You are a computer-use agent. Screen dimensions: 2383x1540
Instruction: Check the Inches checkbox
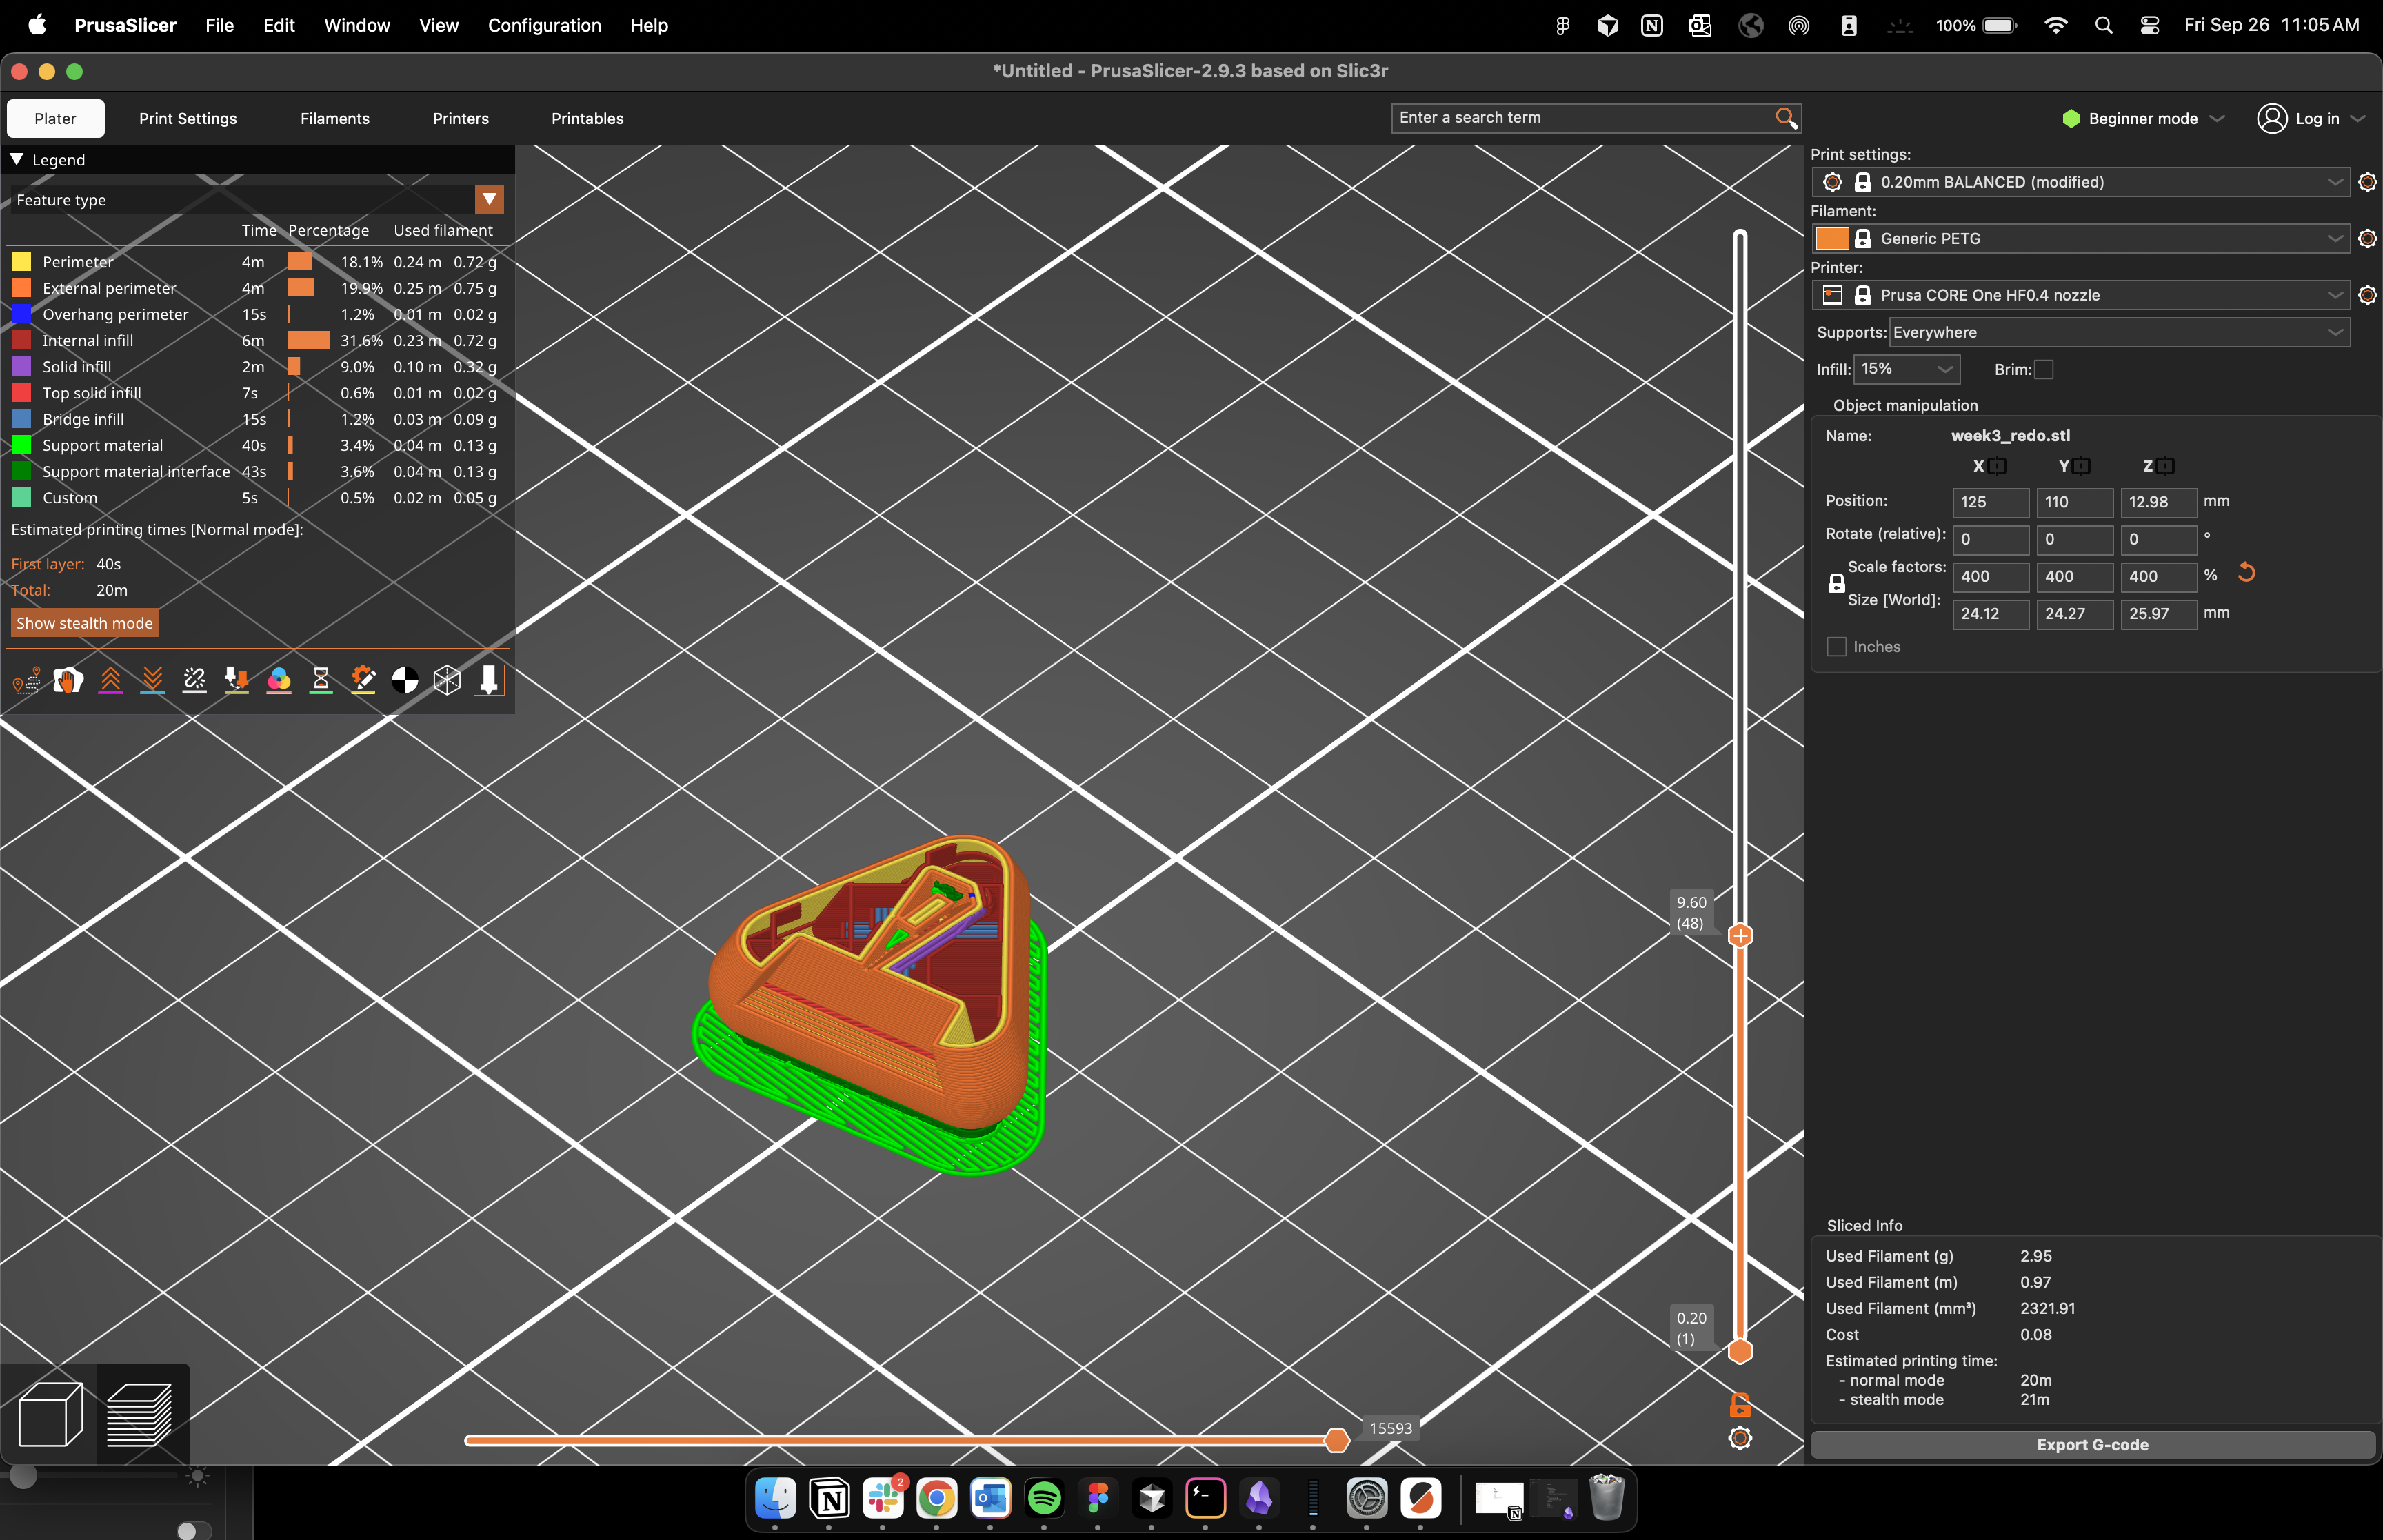click(x=1837, y=647)
